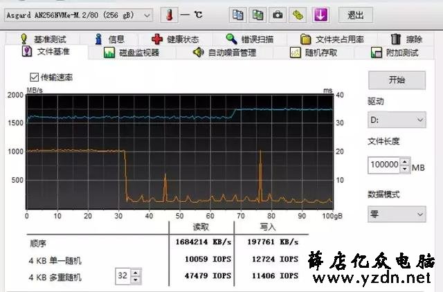Click the 退出 exit button
Image resolution: width=443 pixels, height=292 pixels.
pyautogui.click(x=355, y=15)
